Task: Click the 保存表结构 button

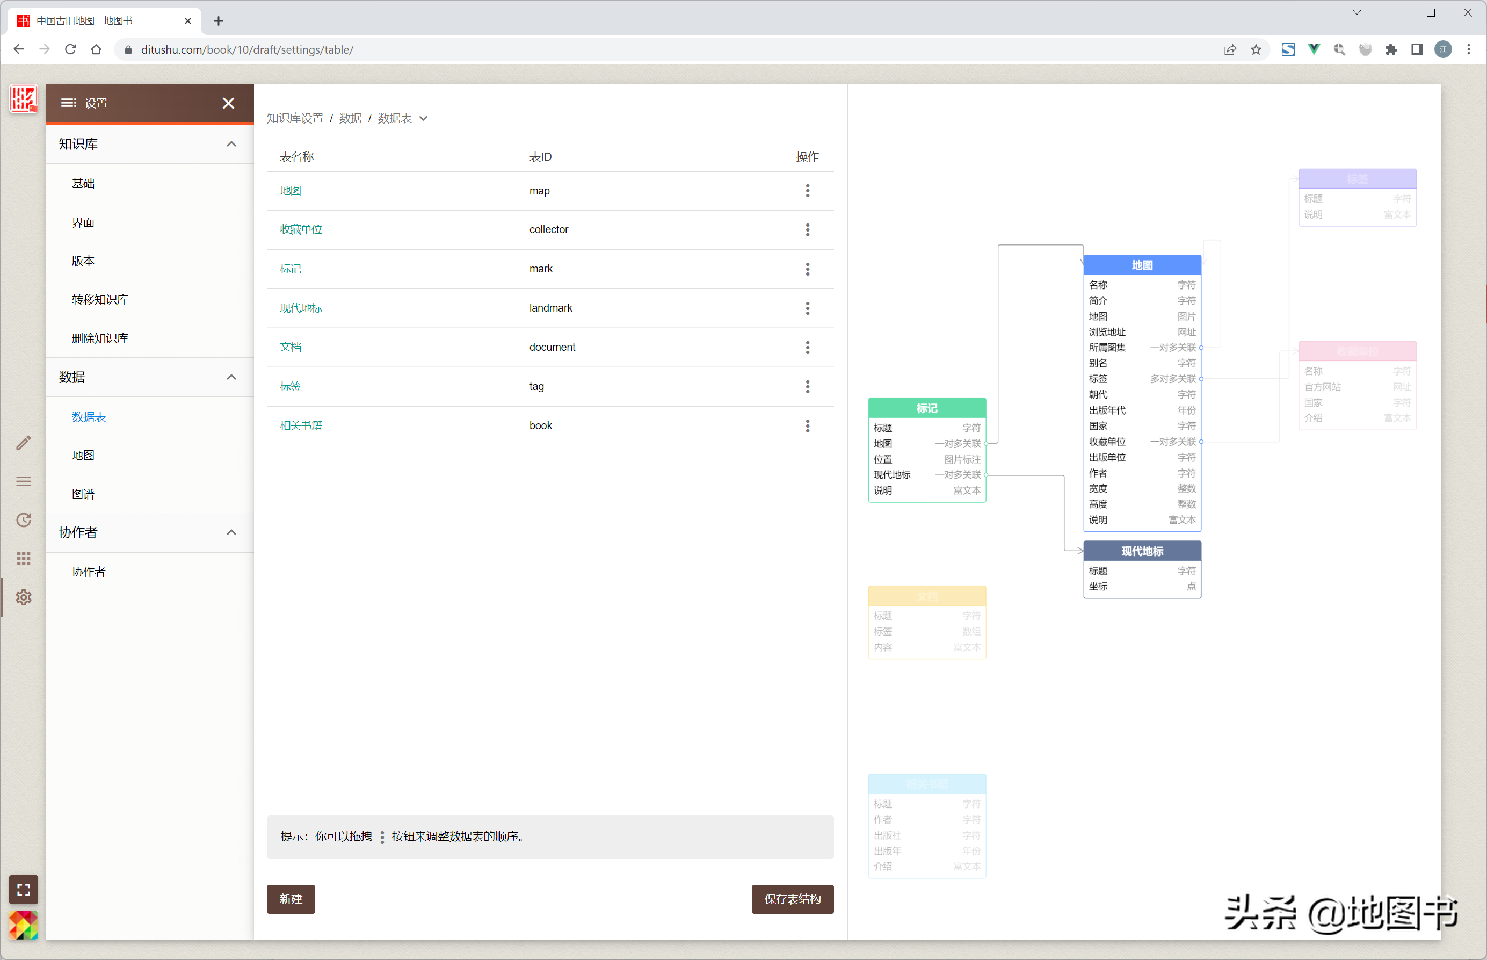Action: [x=792, y=899]
